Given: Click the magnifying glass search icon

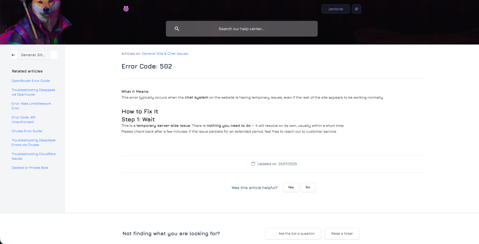Looking at the screenshot, I should pos(177,29).
